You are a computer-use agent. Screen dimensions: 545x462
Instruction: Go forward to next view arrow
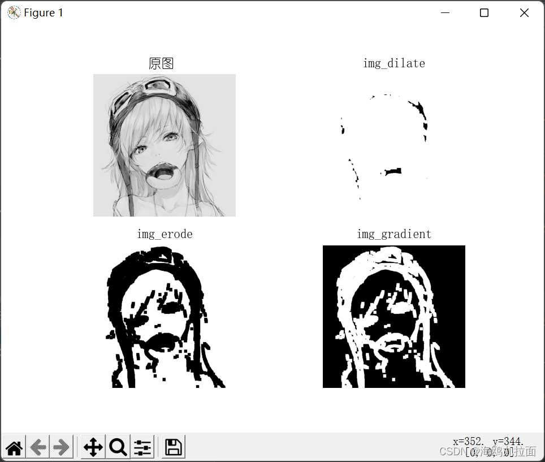click(x=61, y=447)
